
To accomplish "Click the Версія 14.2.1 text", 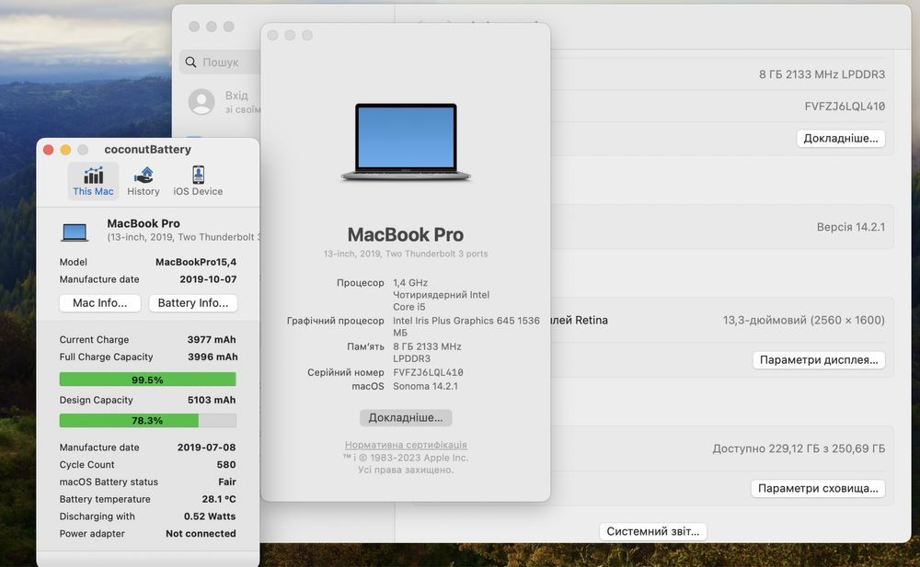I will click(851, 227).
